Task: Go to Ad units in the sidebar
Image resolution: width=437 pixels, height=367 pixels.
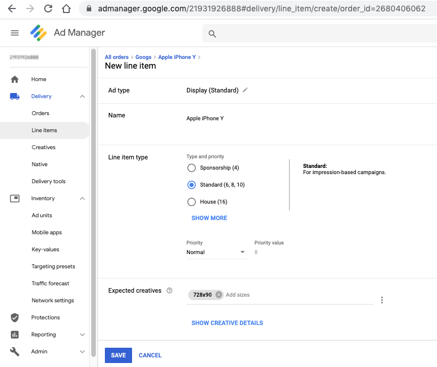Action: click(42, 216)
